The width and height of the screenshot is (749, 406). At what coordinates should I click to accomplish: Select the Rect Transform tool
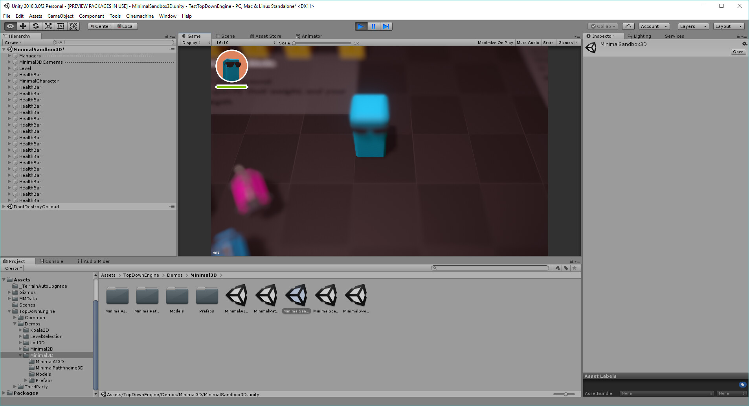coord(61,26)
